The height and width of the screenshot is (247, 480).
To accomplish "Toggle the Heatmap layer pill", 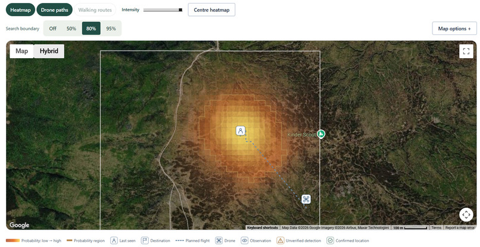I will (x=20, y=9).
